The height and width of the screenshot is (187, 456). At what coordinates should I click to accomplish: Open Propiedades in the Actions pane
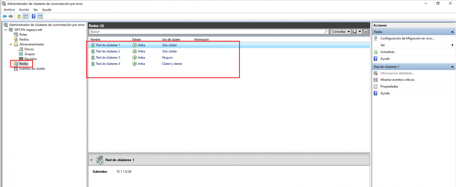click(389, 86)
